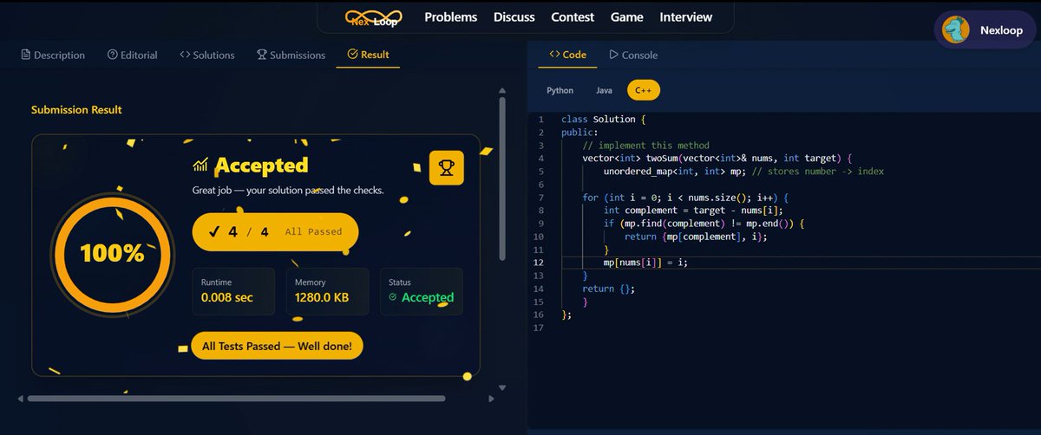Open the Console tab

tap(633, 55)
